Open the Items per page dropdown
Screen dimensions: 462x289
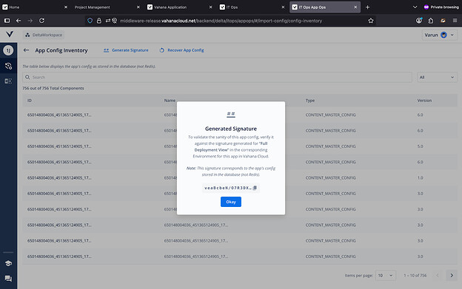pos(386,276)
